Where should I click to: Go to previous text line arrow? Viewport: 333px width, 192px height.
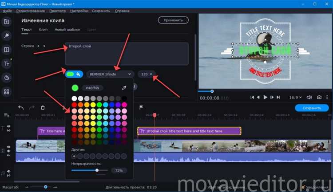click(38, 46)
